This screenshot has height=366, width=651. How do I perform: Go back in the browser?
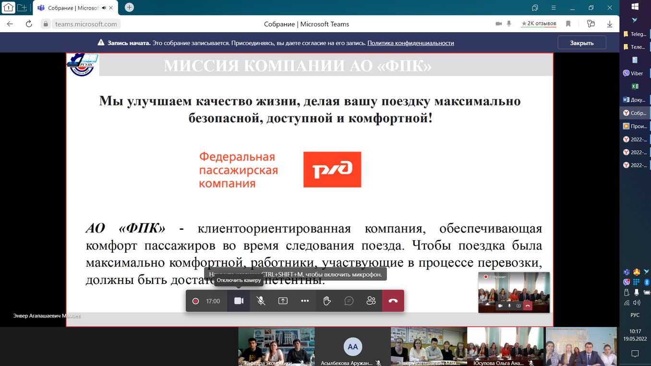(x=10, y=24)
